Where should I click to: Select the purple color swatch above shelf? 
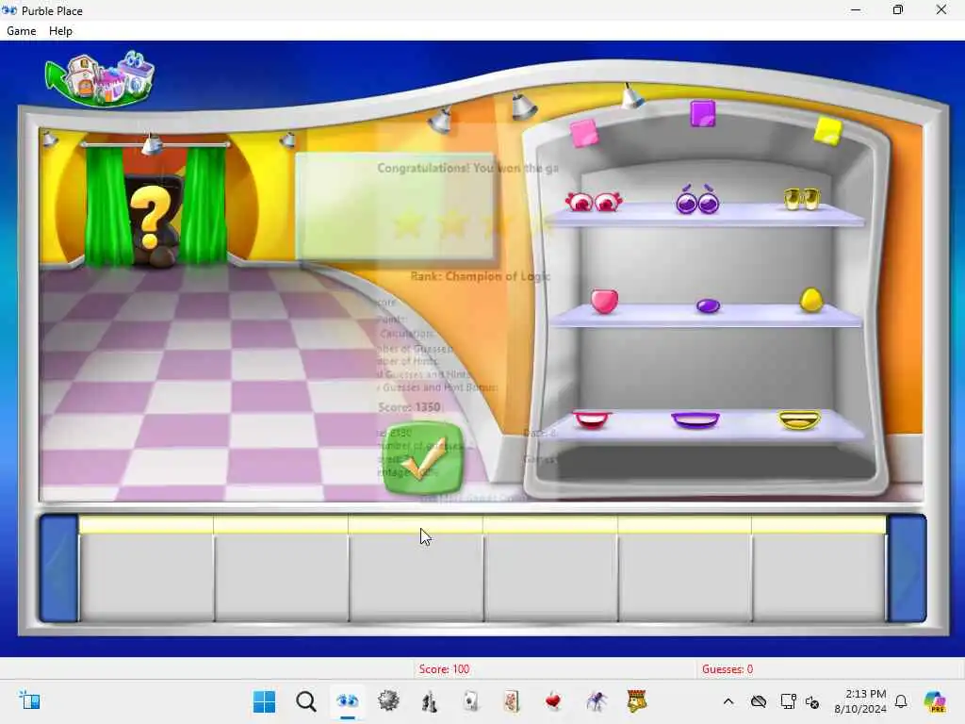(x=703, y=114)
